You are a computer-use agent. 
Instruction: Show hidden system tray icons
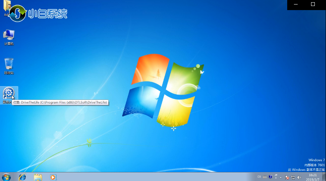tap(280, 178)
